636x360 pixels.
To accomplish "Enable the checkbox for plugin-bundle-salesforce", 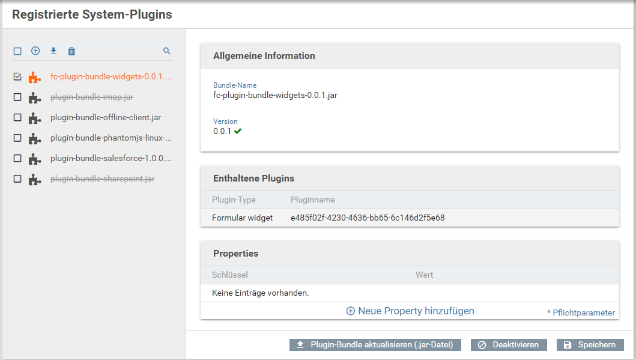I will pyautogui.click(x=17, y=159).
